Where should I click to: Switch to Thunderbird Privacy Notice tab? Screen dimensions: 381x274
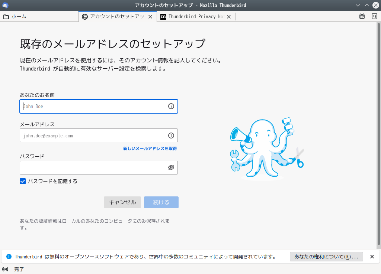click(x=196, y=16)
